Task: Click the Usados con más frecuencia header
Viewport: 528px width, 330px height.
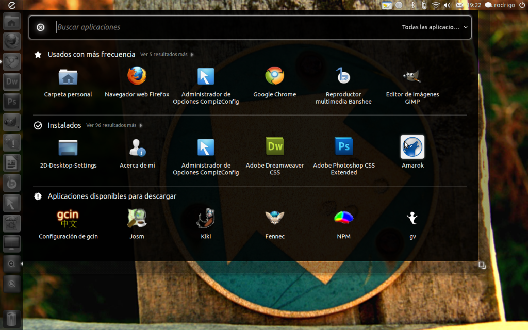Action: click(91, 54)
